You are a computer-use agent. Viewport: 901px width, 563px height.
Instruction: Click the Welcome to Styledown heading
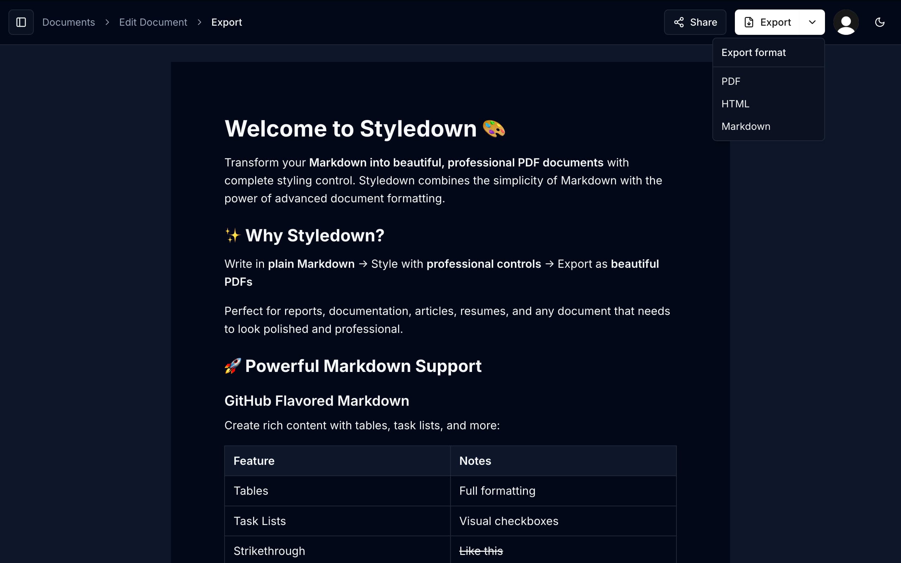tap(350, 129)
